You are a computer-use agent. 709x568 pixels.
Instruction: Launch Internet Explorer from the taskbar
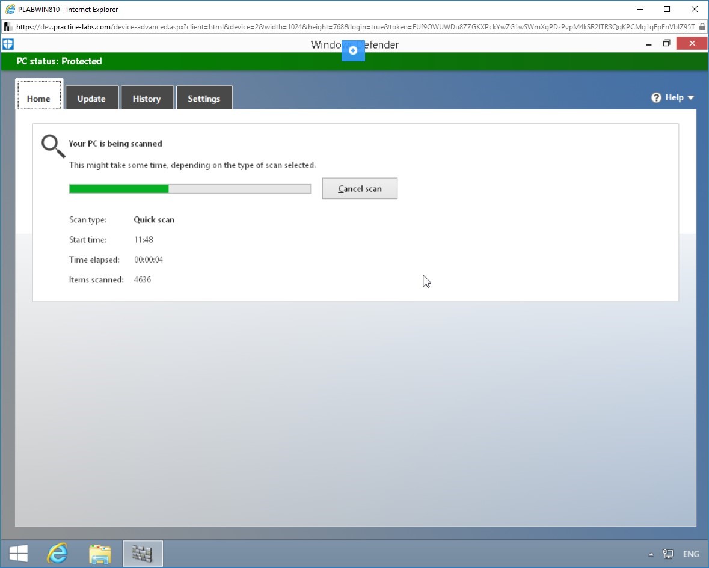[57, 553]
